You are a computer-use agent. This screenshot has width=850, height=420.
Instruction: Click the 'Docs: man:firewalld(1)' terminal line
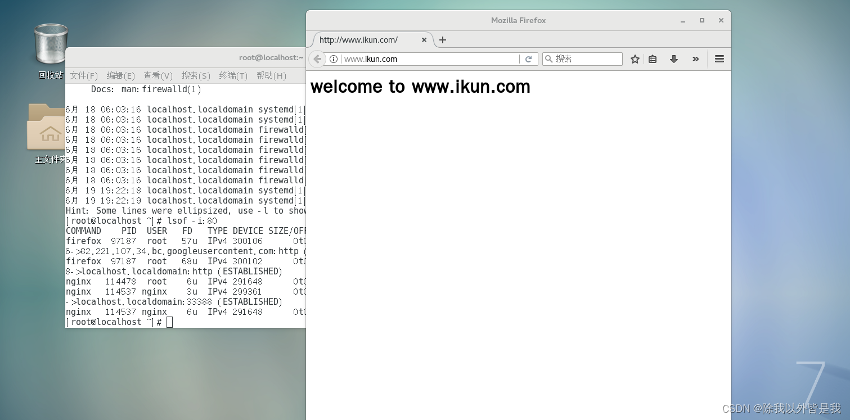coord(146,89)
